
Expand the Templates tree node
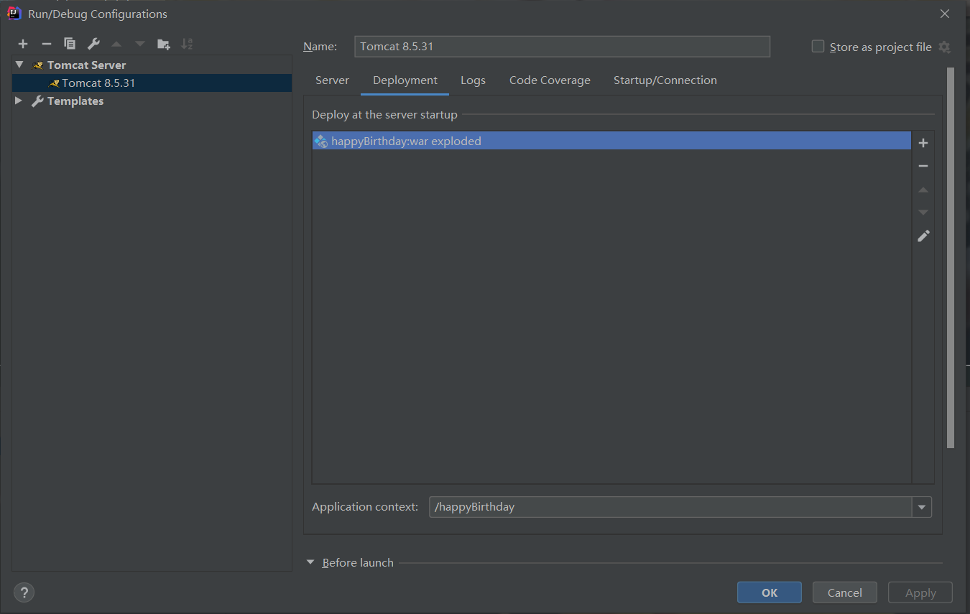(19, 101)
